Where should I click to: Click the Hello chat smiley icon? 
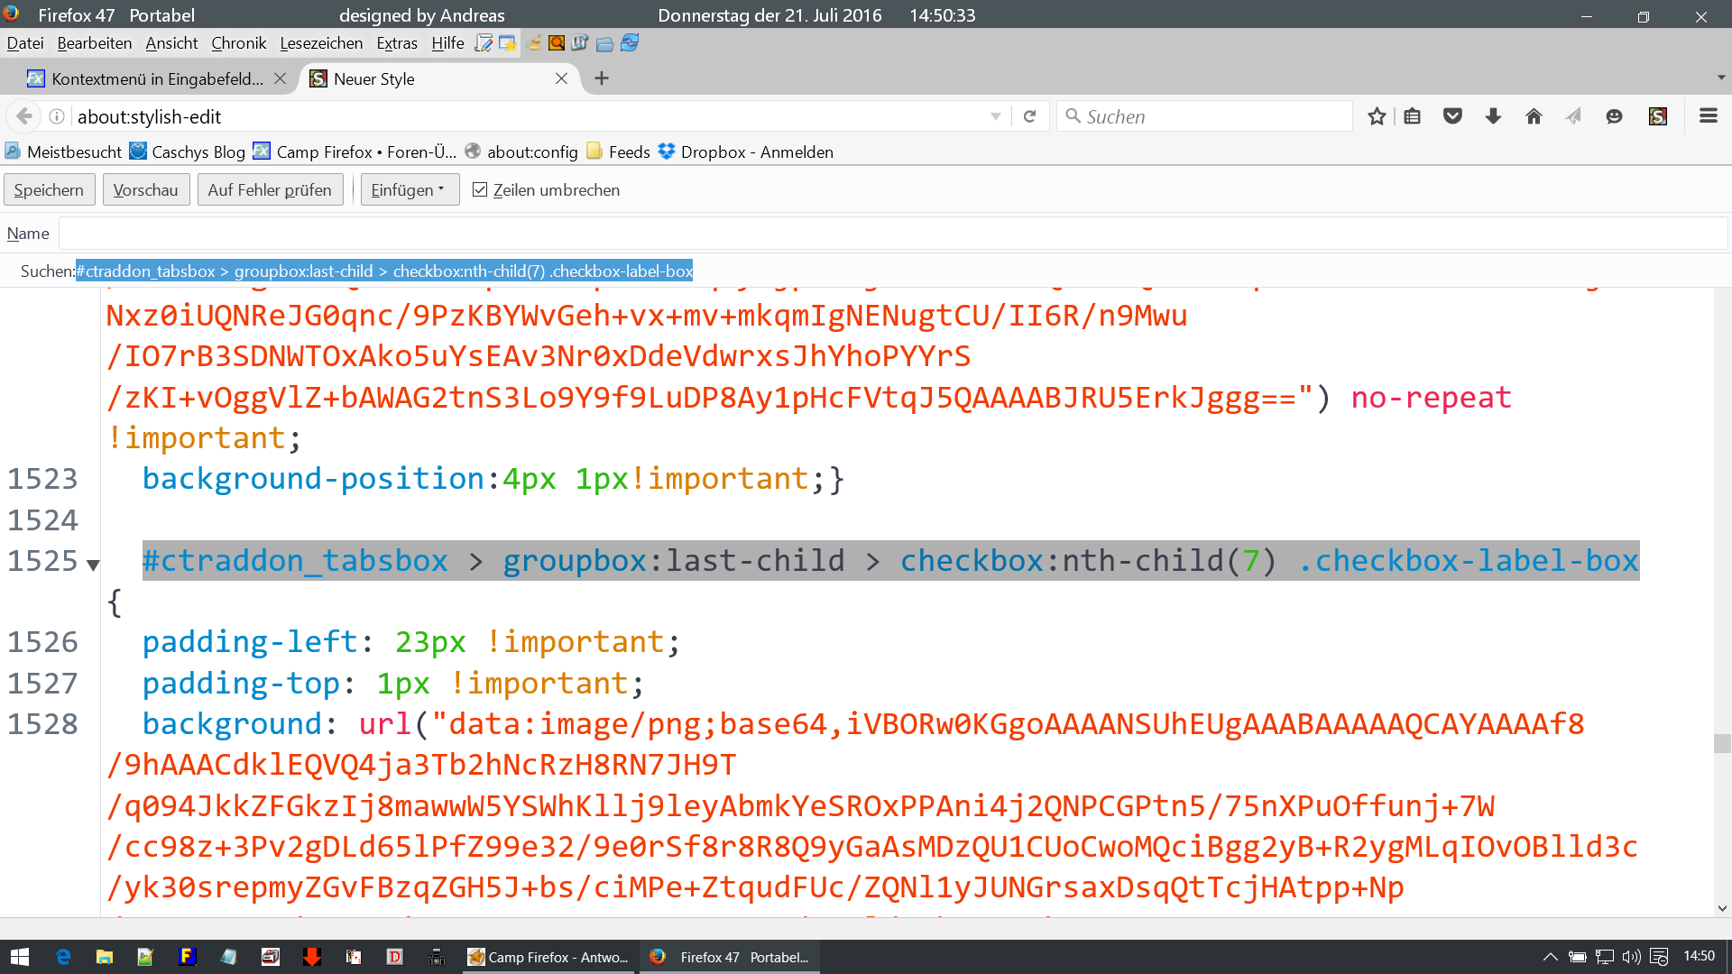coord(1614,116)
